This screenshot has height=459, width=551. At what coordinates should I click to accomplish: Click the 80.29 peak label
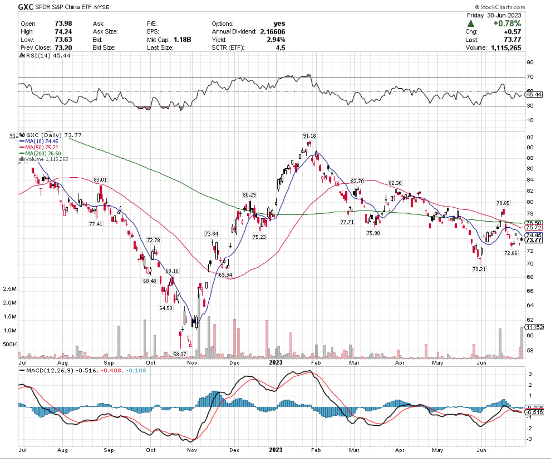click(x=249, y=195)
